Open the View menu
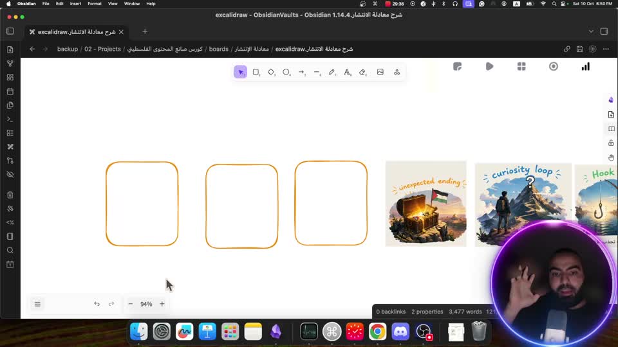 pyautogui.click(x=113, y=4)
